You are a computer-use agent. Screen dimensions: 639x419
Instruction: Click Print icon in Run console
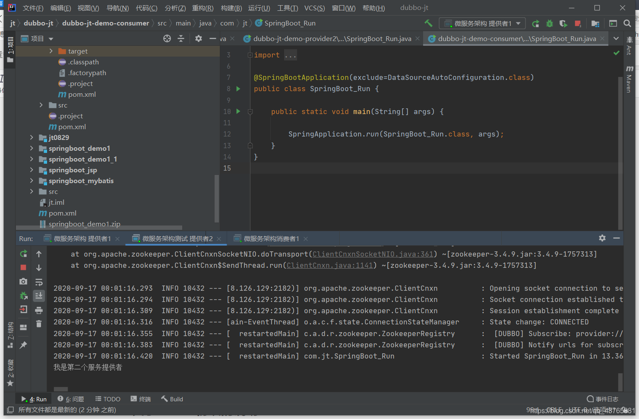click(39, 310)
